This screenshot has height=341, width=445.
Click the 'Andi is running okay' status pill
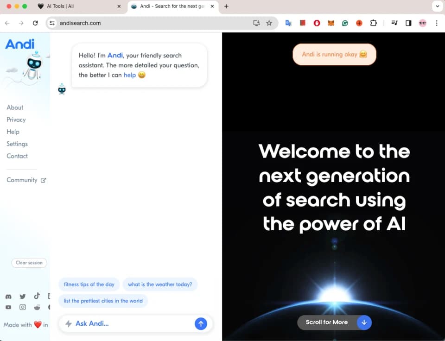(x=334, y=55)
